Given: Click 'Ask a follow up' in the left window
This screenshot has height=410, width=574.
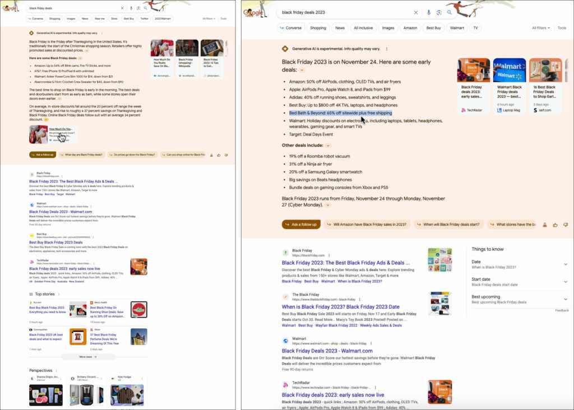Looking at the screenshot, I should pos(43,155).
